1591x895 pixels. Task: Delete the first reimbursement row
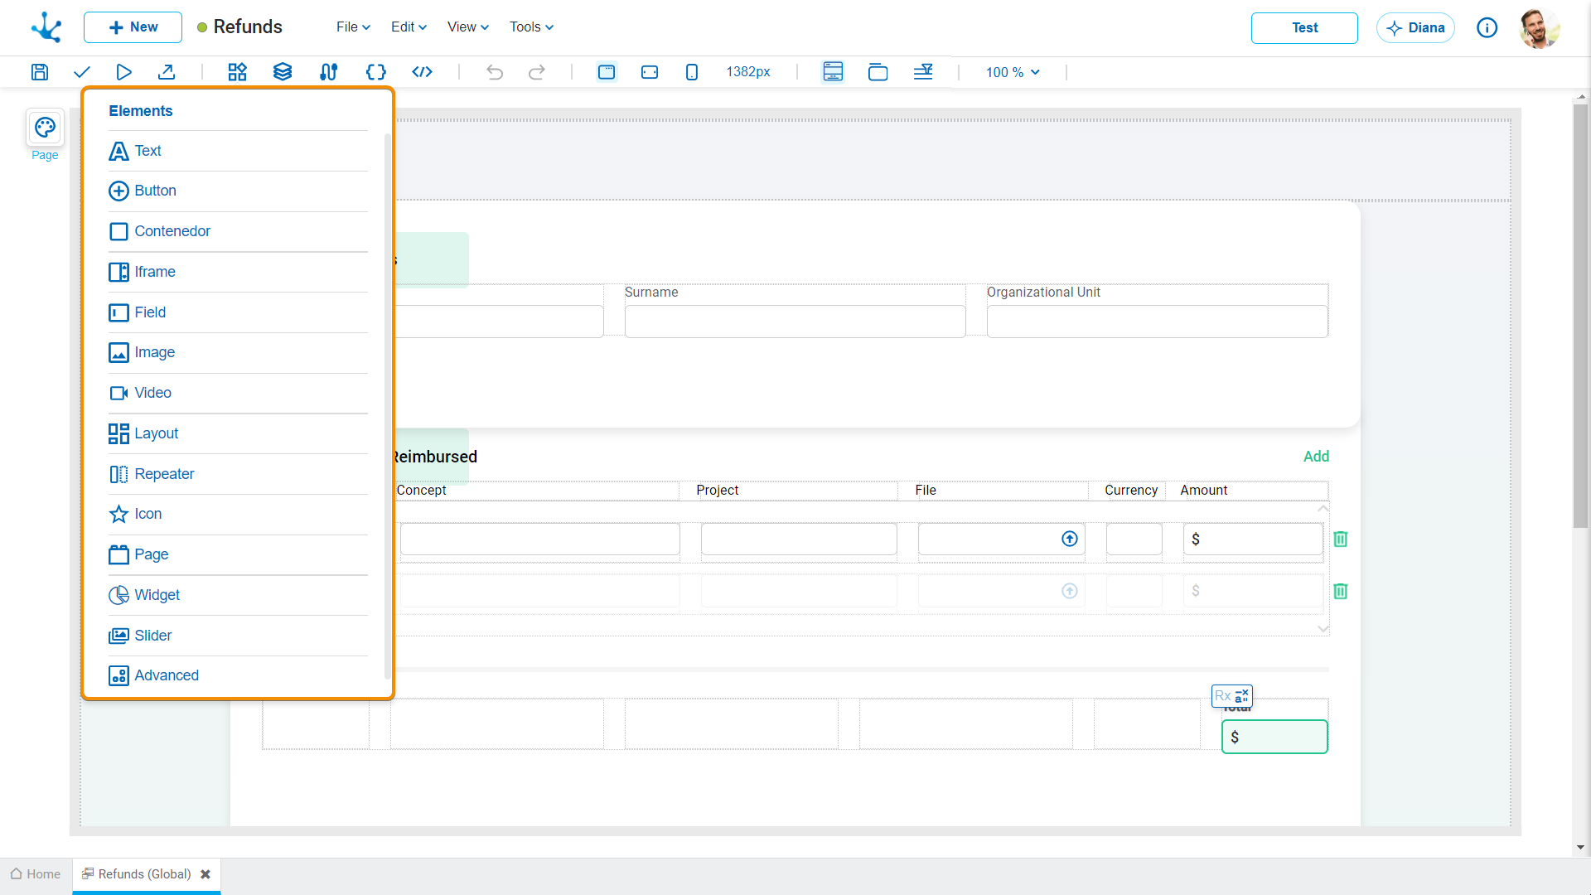click(x=1341, y=539)
